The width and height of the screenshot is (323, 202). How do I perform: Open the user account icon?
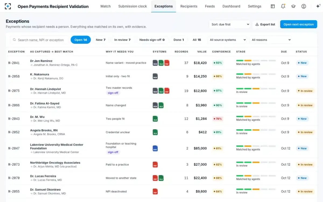click(x=304, y=6)
